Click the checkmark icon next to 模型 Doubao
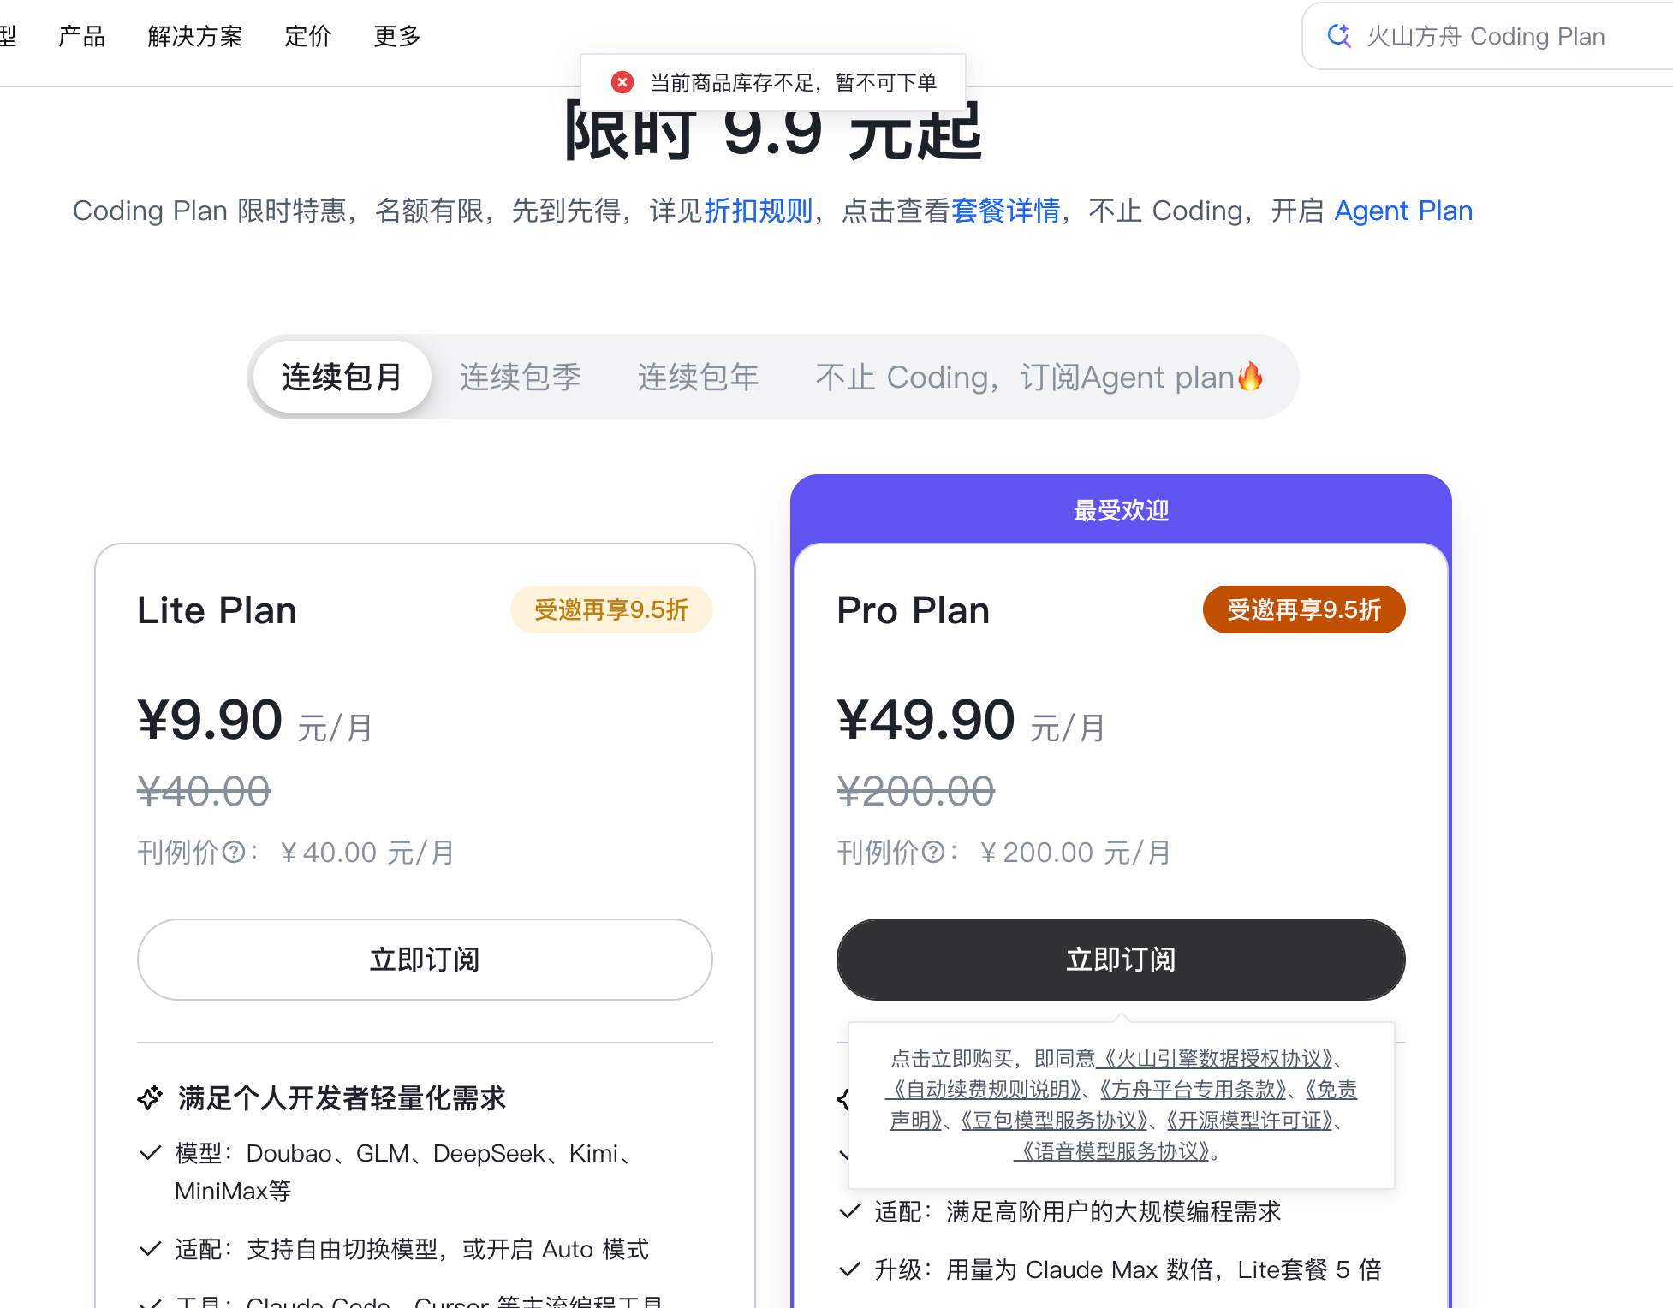The width and height of the screenshot is (1673, 1308). click(x=150, y=1153)
